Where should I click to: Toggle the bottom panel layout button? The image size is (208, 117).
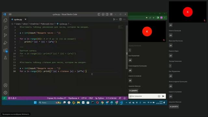point(103,14)
